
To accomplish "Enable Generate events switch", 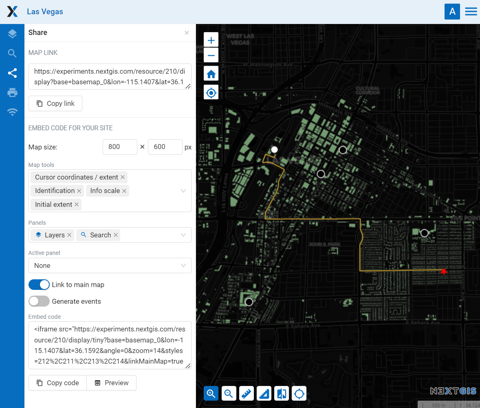I will 39,301.
